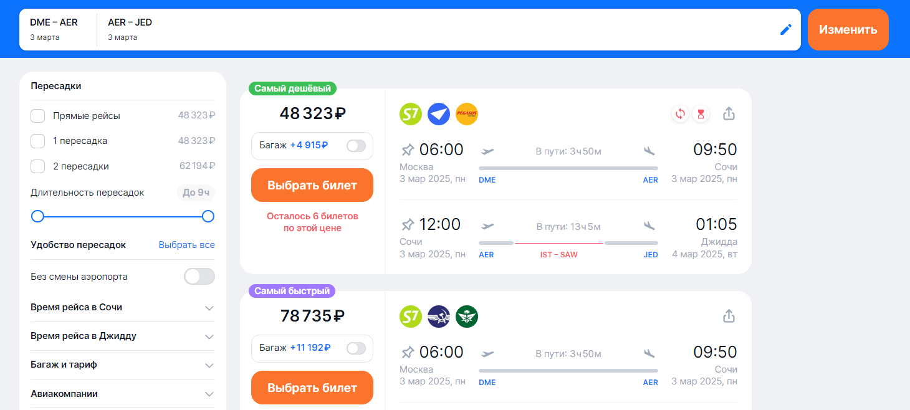Screen dimensions: 910x410
Task: Select the AER – JED route segment
Action: tap(130, 29)
